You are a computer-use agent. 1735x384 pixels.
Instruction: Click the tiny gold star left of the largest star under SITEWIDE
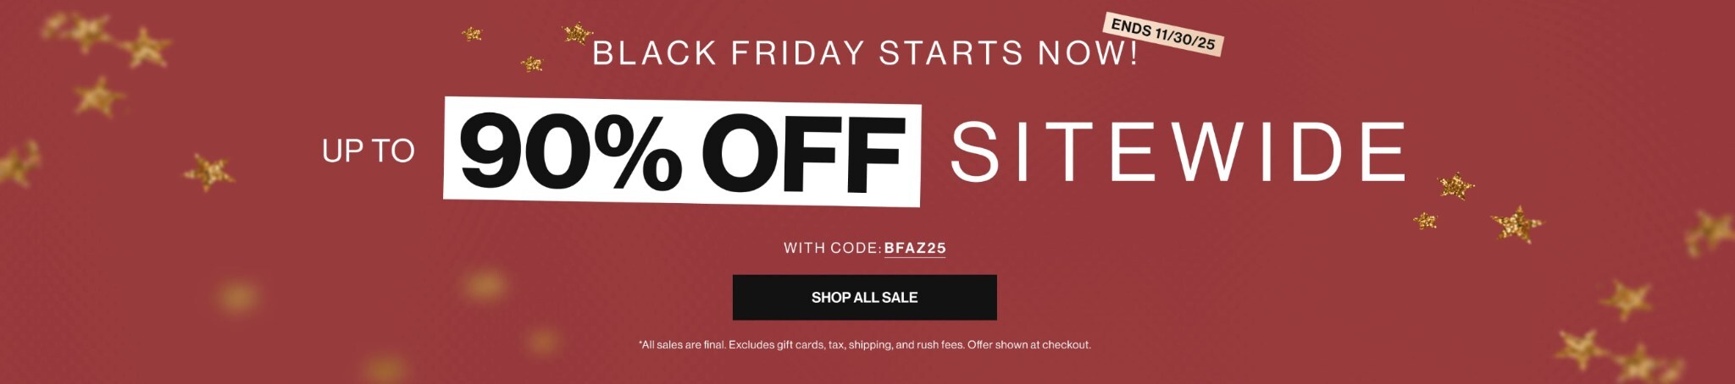click(1425, 221)
